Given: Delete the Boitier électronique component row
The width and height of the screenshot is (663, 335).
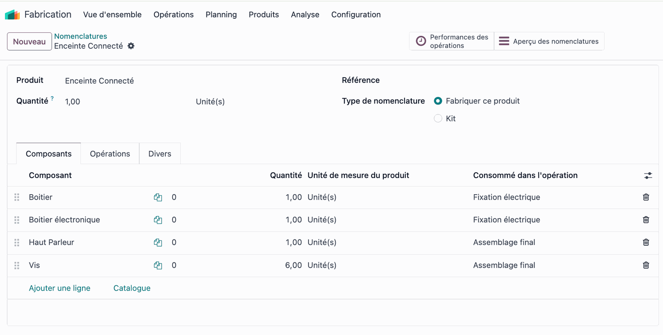Looking at the screenshot, I should 646,220.
